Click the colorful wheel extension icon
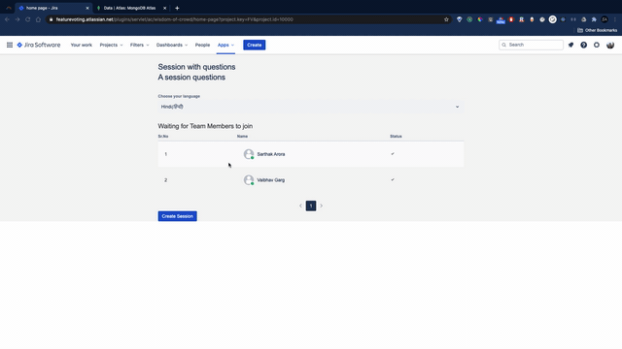The image size is (622, 349). pyautogui.click(x=480, y=19)
